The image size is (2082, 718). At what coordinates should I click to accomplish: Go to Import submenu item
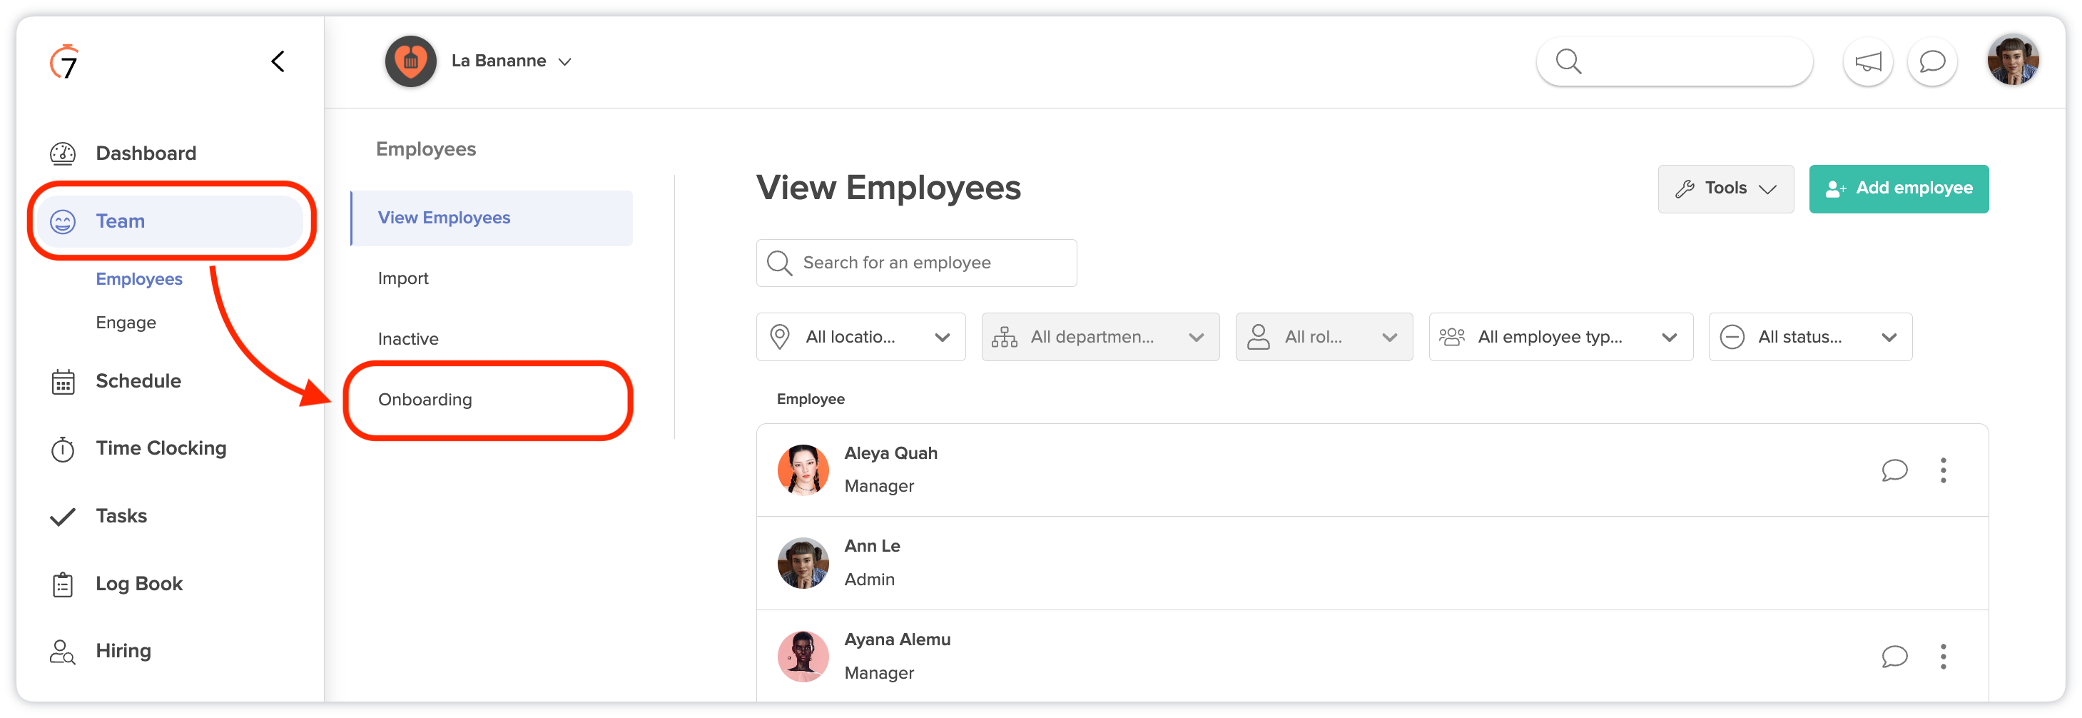(x=403, y=278)
